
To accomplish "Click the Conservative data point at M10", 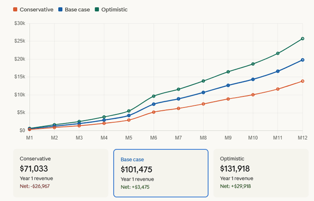I will 253,95.
